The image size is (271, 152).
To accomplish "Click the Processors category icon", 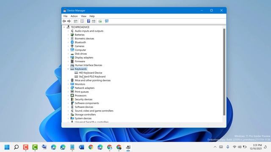I will 72,95.
